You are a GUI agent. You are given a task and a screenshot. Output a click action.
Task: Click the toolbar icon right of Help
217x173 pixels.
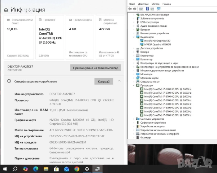pyautogui.click(x=152, y=9)
